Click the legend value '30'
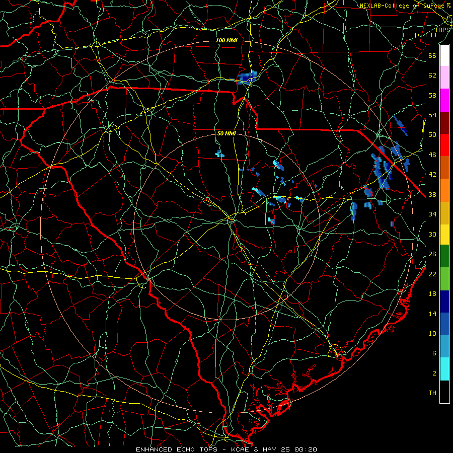 coord(432,234)
